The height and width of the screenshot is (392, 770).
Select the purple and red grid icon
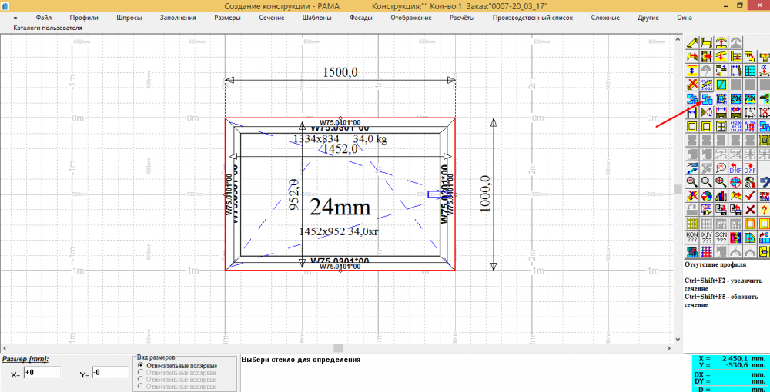point(707,252)
